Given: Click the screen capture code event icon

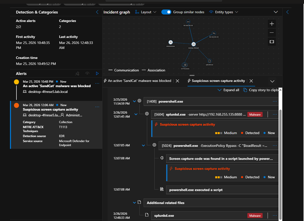Looking at the screenshot, I should click(162, 158).
